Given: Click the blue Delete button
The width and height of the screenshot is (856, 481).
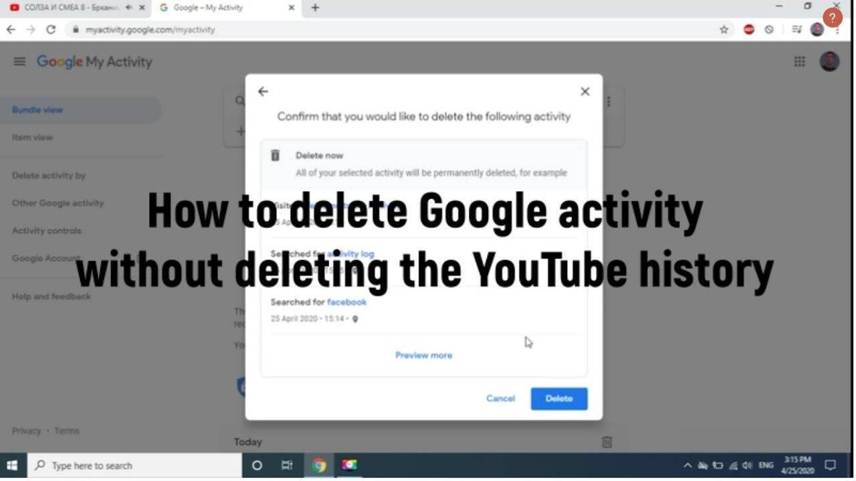Looking at the screenshot, I should pos(559,399).
